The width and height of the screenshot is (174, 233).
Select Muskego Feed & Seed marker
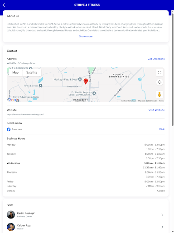pyautogui.click(x=80, y=79)
